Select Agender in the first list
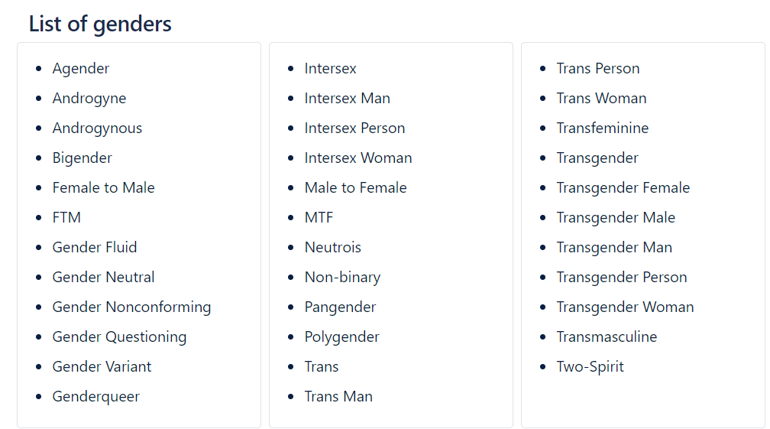The image size is (770, 429). coord(81,68)
